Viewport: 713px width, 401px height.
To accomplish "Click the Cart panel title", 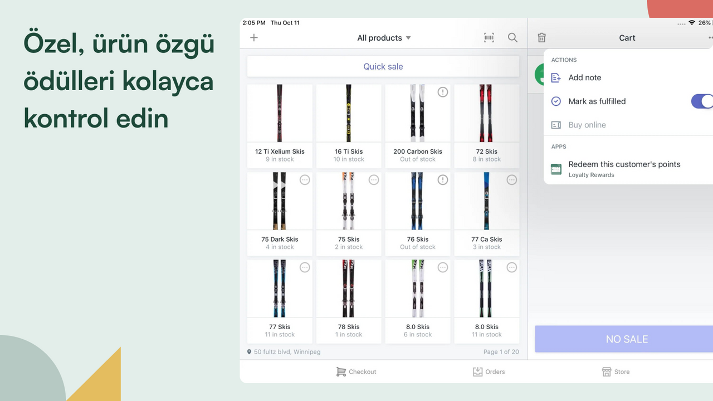I will pyautogui.click(x=627, y=38).
